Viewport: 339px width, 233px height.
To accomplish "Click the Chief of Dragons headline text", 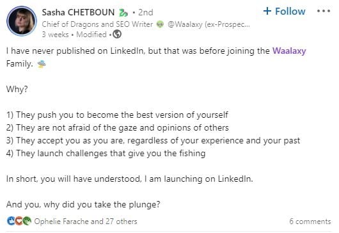I will click(97, 24).
